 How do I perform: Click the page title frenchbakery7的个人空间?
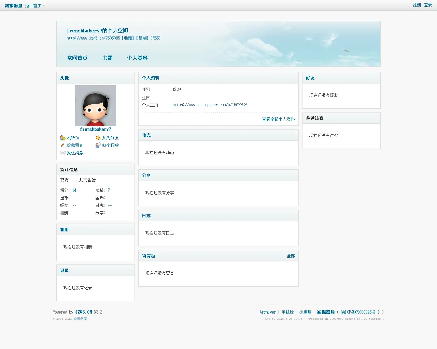click(97, 31)
